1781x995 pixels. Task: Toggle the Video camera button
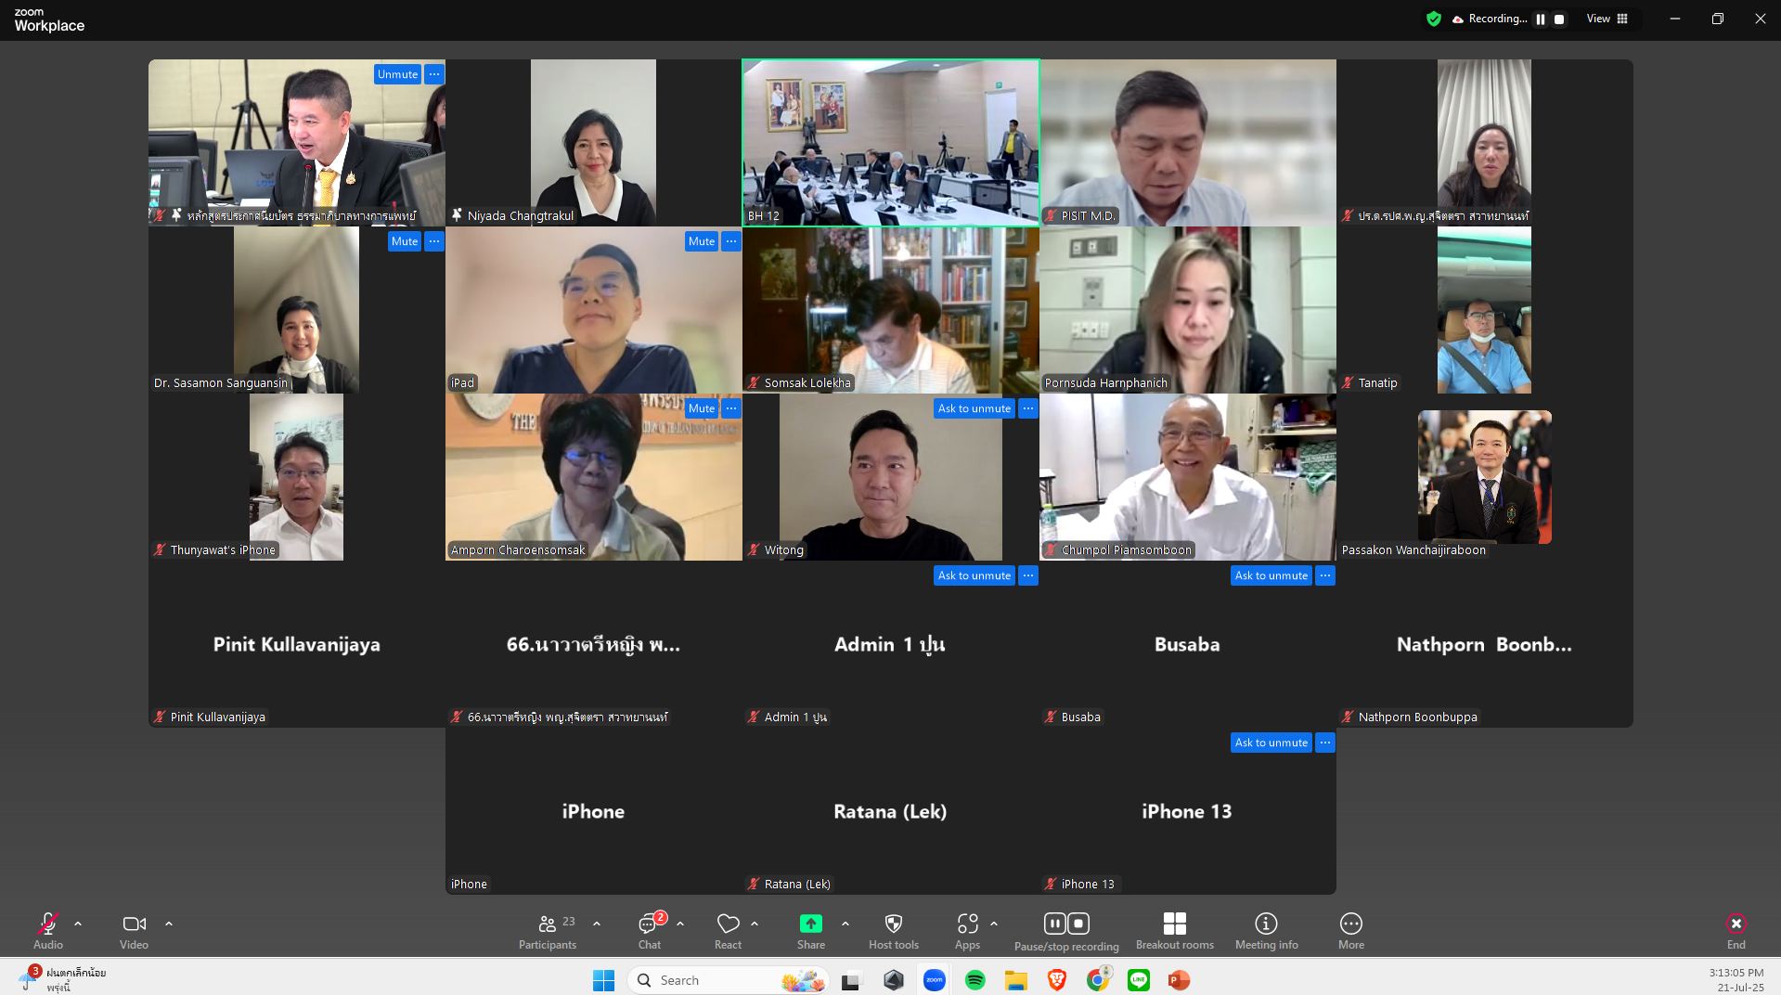(x=134, y=930)
